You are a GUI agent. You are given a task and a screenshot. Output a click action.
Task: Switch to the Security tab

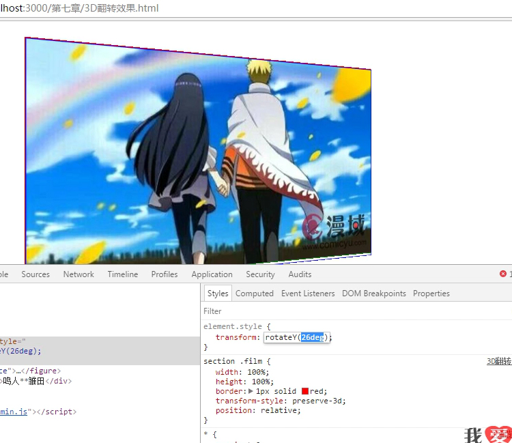[260, 274]
